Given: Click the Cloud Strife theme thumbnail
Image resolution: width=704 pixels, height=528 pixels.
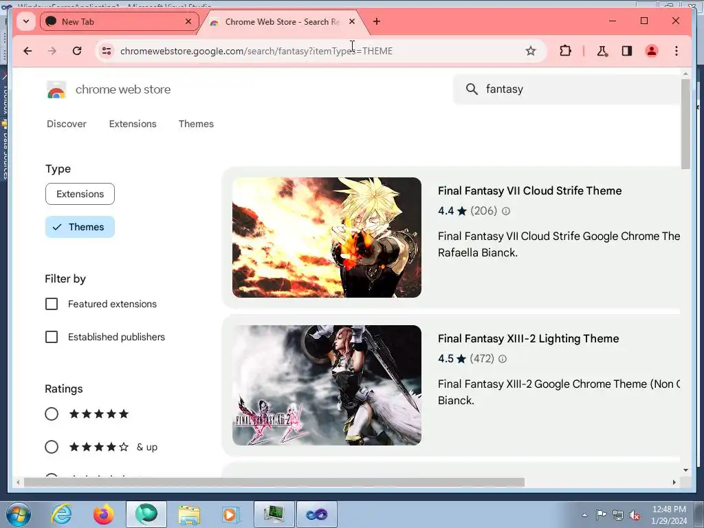Looking at the screenshot, I should (x=327, y=237).
